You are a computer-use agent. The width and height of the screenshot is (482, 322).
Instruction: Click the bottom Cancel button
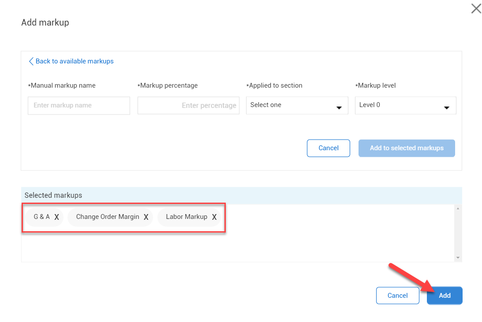pos(397,296)
